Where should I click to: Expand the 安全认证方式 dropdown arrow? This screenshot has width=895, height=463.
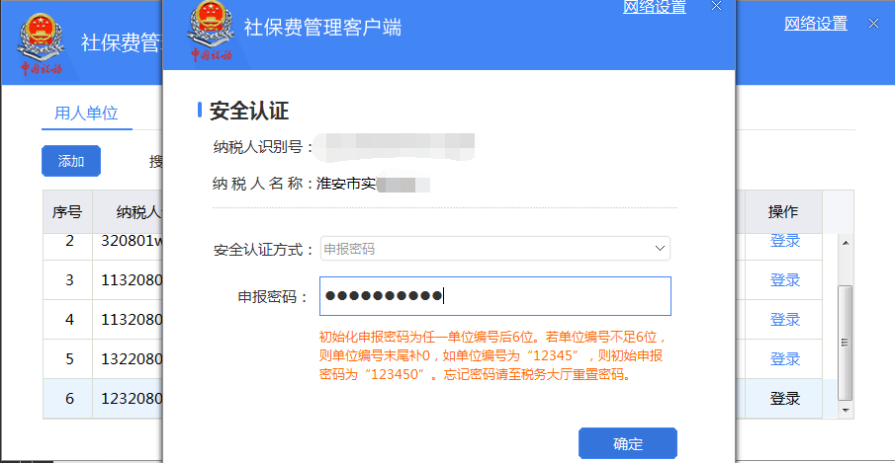[x=660, y=249]
